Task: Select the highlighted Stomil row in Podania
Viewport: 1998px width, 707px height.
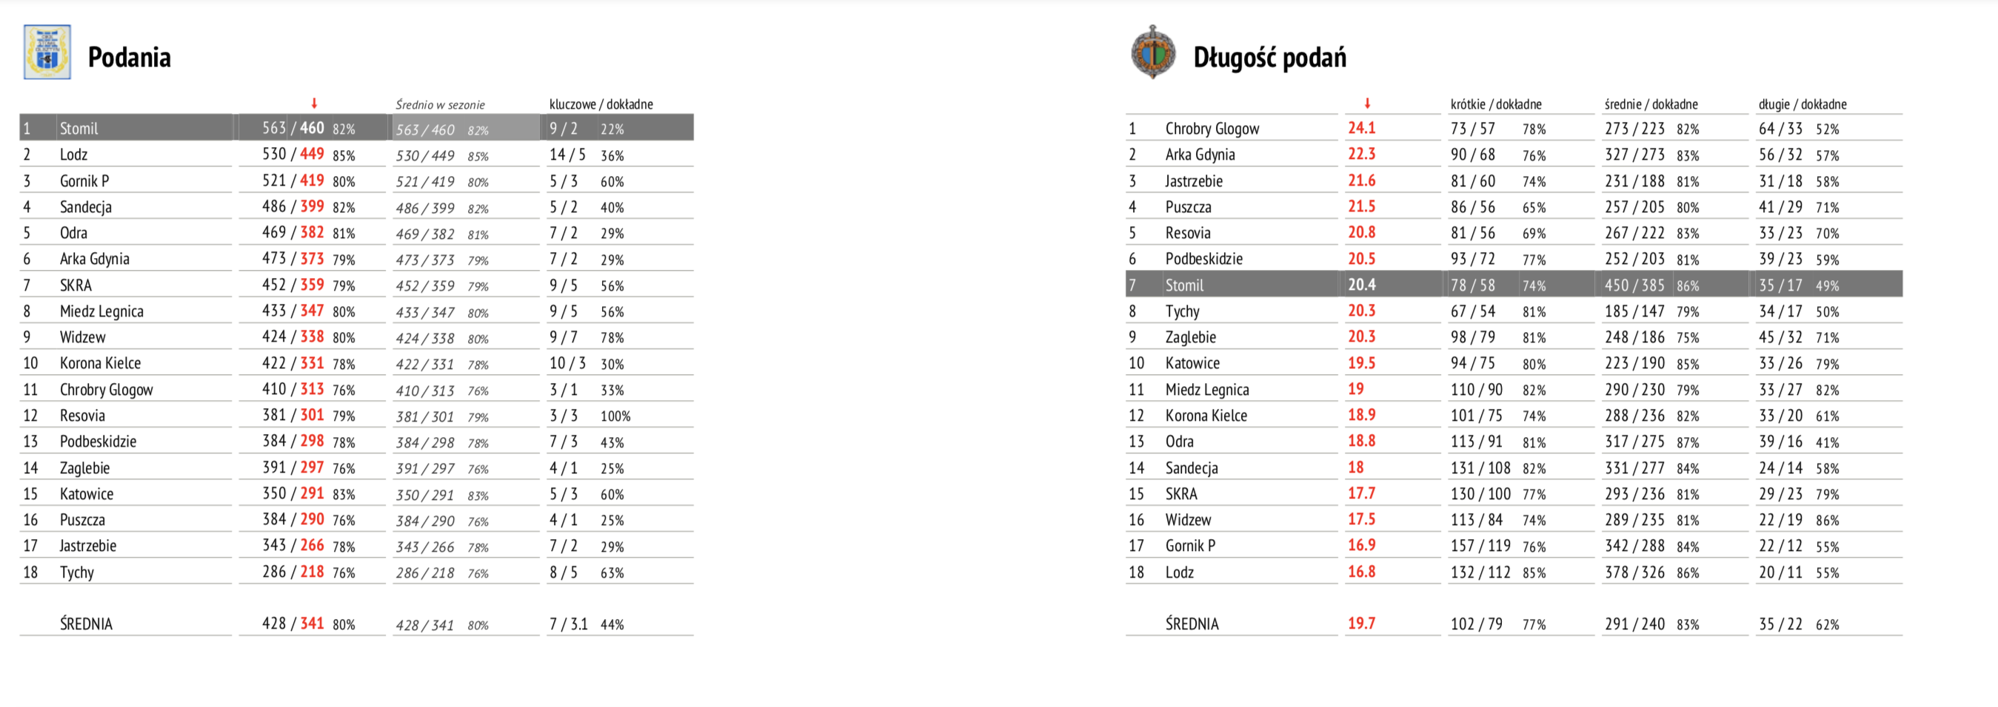Action: [x=357, y=128]
